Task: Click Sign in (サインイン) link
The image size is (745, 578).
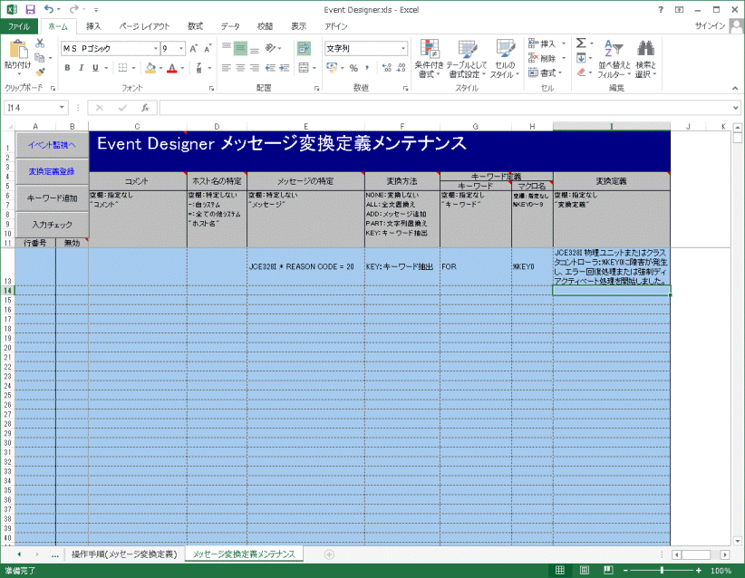Action: coord(710,26)
